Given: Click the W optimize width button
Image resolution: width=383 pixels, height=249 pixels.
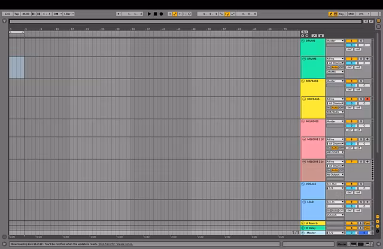Looking at the screenshot, I should pyautogui.click(x=371, y=22).
